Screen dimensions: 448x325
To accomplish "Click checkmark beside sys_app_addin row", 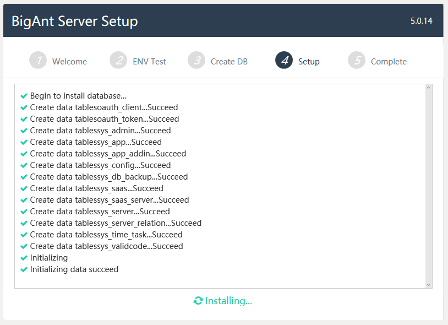I will pyautogui.click(x=24, y=154).
